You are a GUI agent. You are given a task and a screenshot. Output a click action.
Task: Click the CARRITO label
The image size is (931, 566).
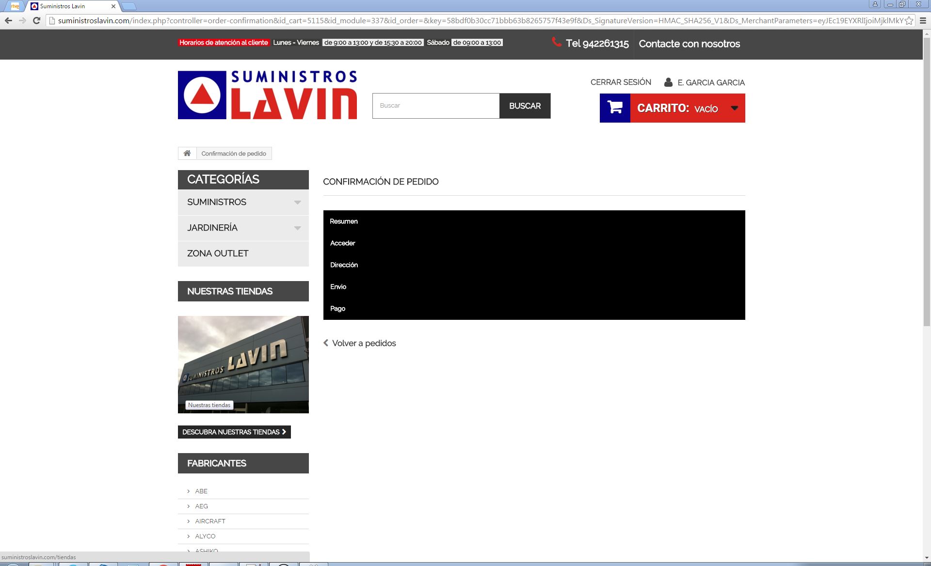[x=663, y=108]
